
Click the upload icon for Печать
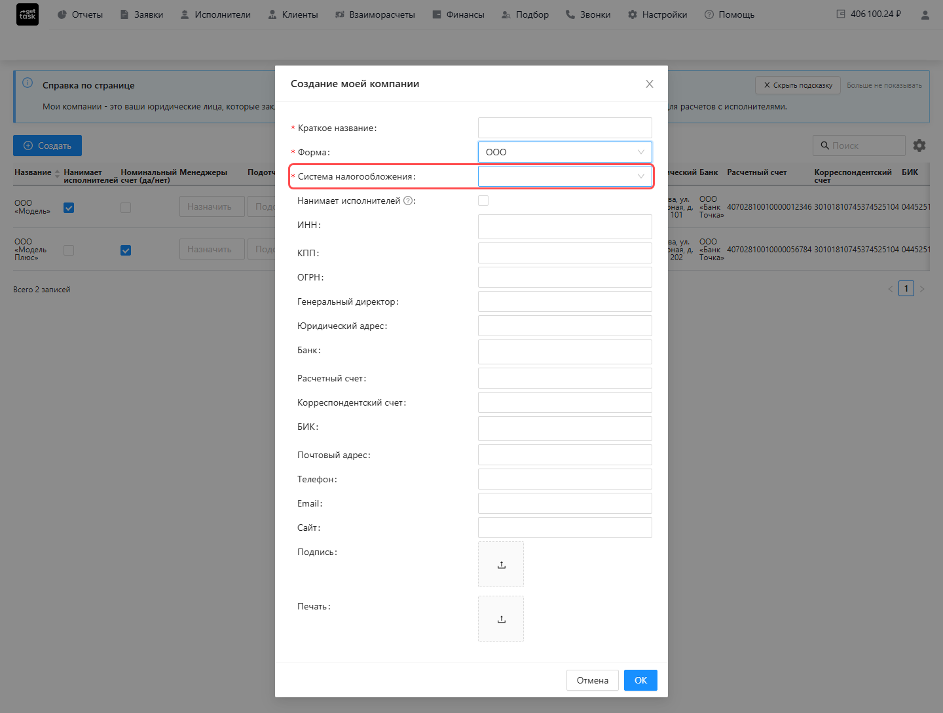pyautogui.click(x=501, y=619)
